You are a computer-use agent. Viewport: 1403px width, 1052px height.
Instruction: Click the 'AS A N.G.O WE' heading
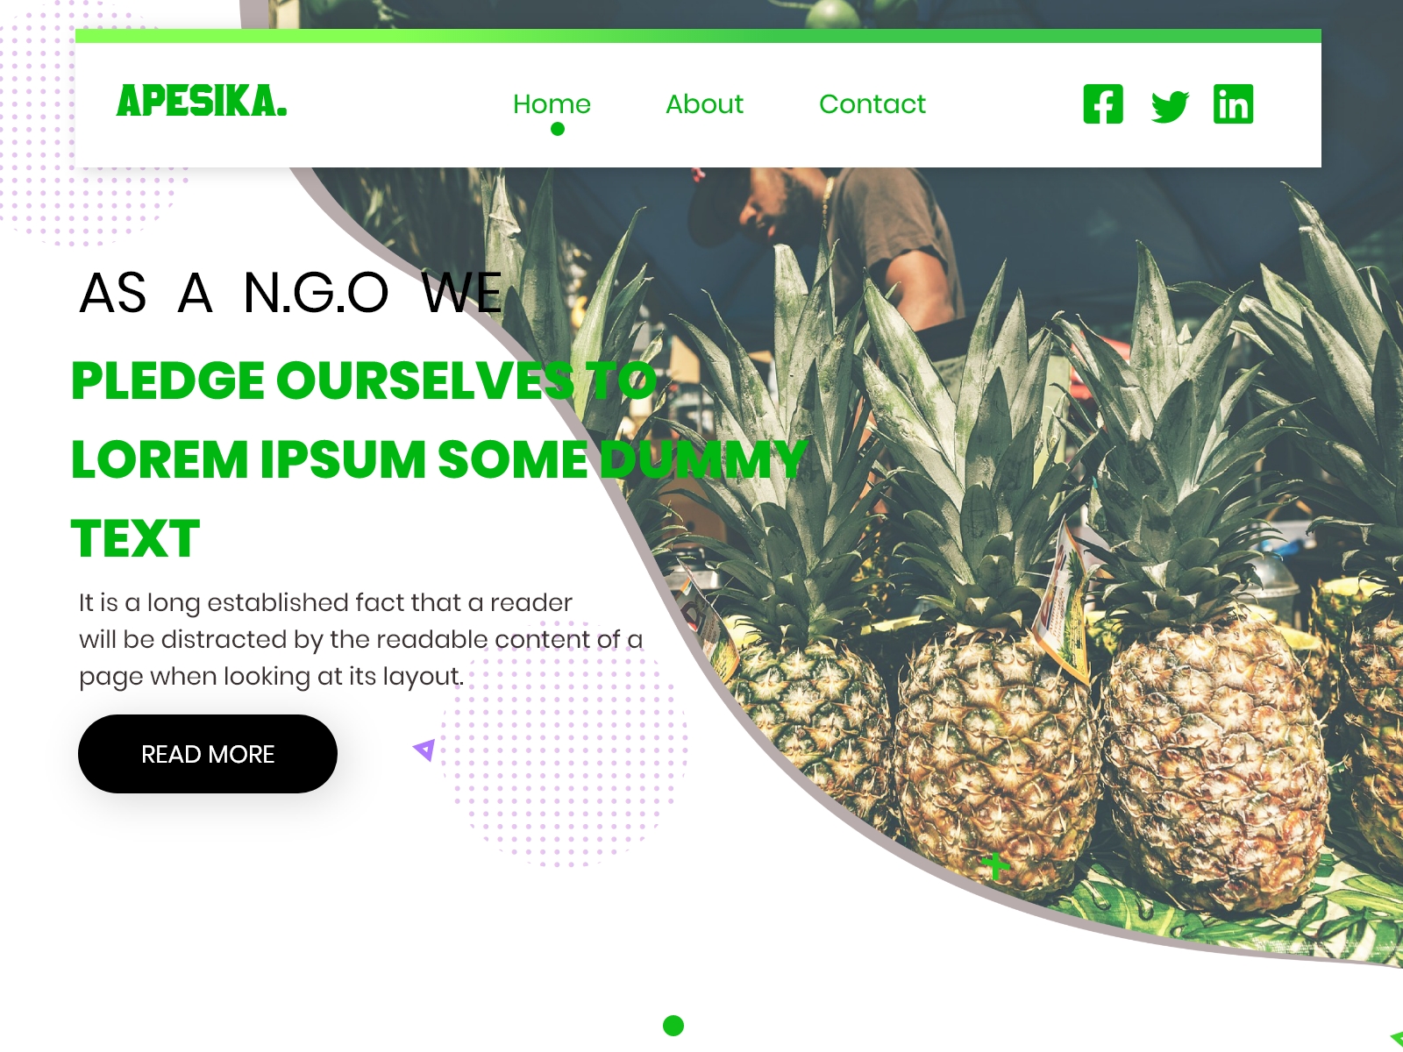(291, 292)
